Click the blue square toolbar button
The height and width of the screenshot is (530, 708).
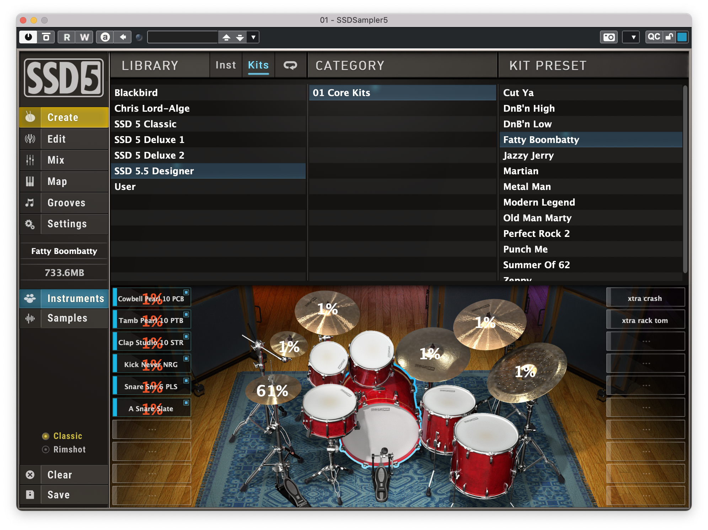[x=682, y=37]
